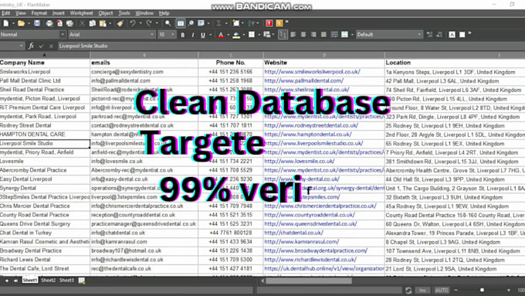Open the Default cell style dropdown
Image resolution: width=525 pixels, height=296 pixels.
click(x=419, y=35)
